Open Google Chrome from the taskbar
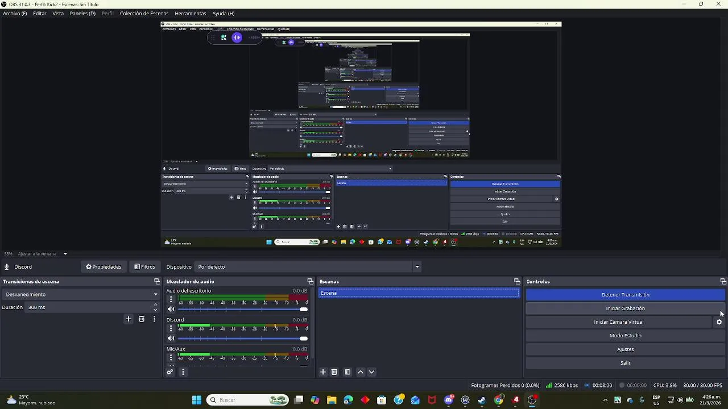 point(499,400)
